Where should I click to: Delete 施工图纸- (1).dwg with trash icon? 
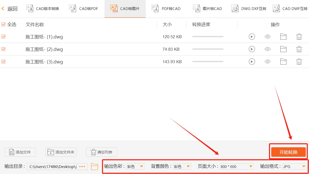click(299, 37)
